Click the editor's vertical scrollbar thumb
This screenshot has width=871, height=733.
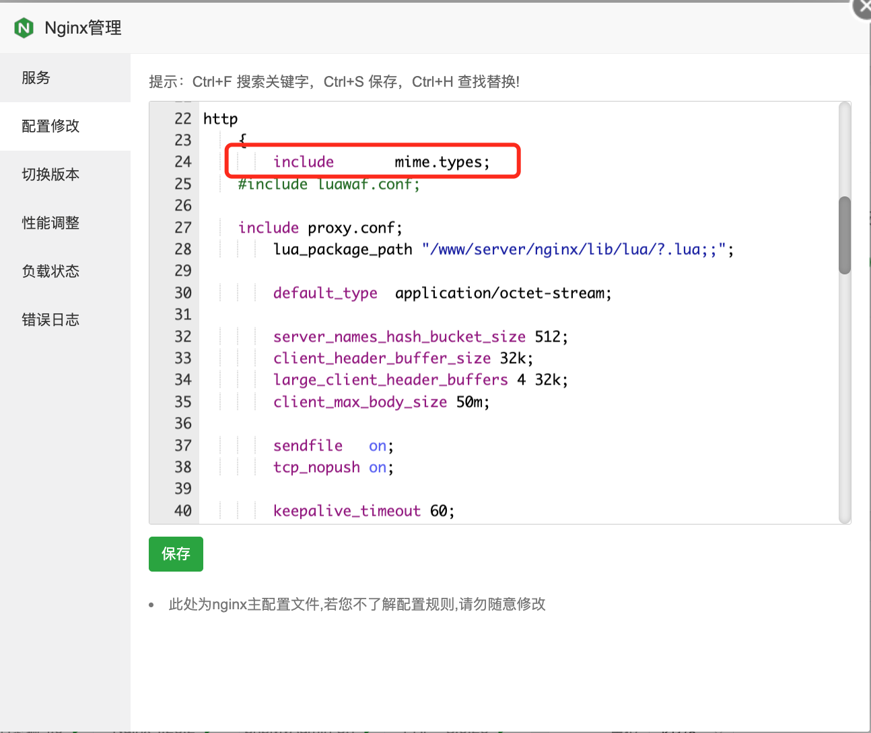tap(845, 235)
